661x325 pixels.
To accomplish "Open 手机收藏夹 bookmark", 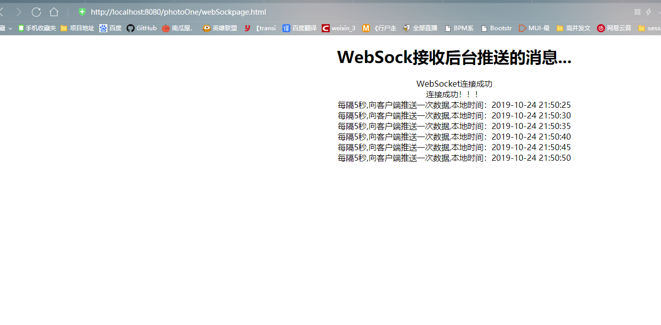I will [x=37, y=28].
